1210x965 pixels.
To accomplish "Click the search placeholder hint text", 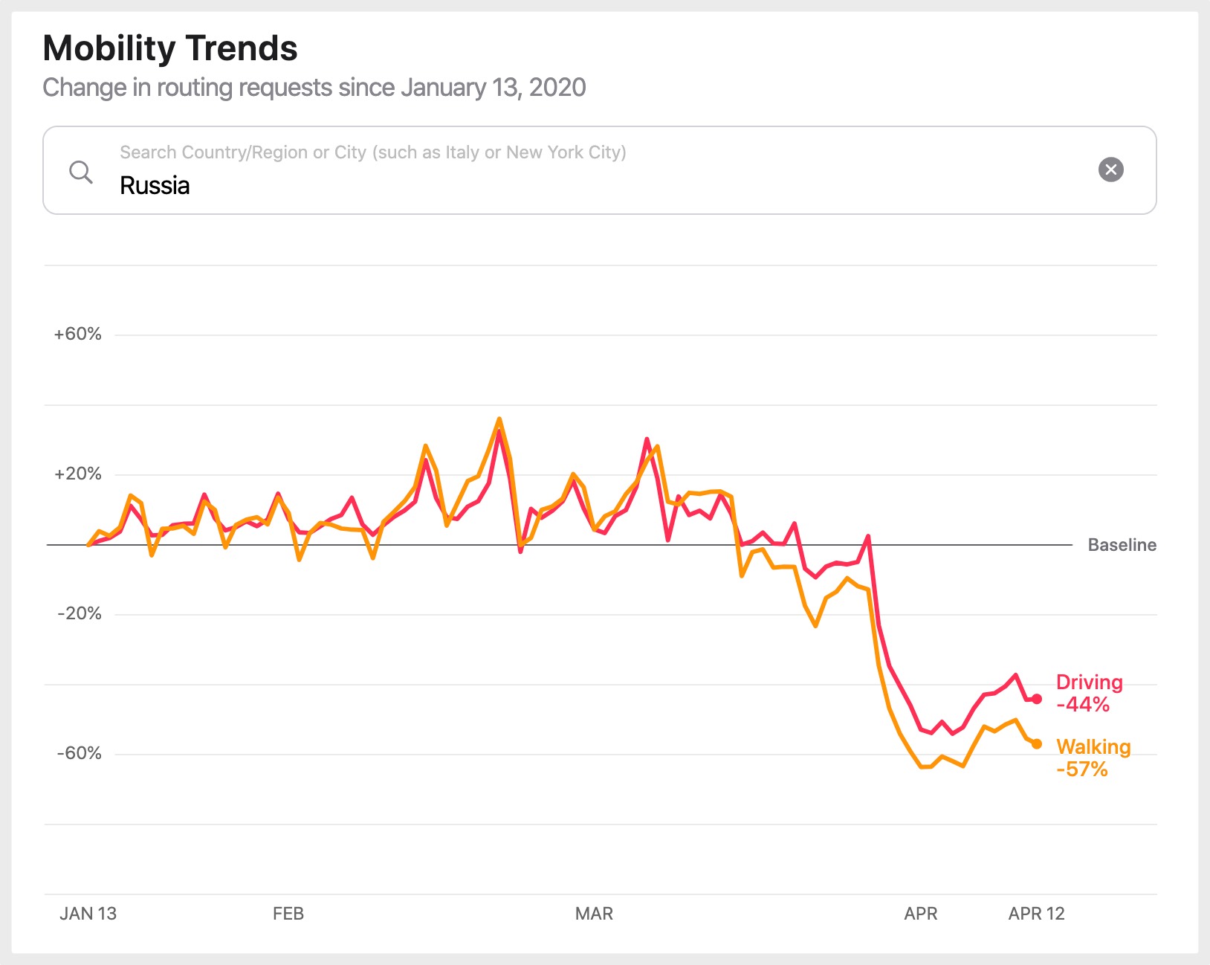I will coord(372,152).
